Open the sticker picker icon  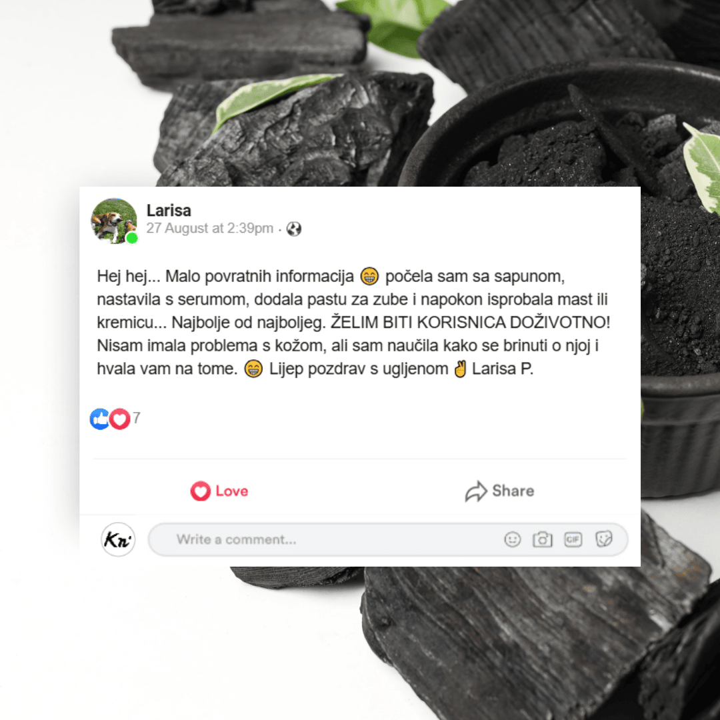coord(604,539)
